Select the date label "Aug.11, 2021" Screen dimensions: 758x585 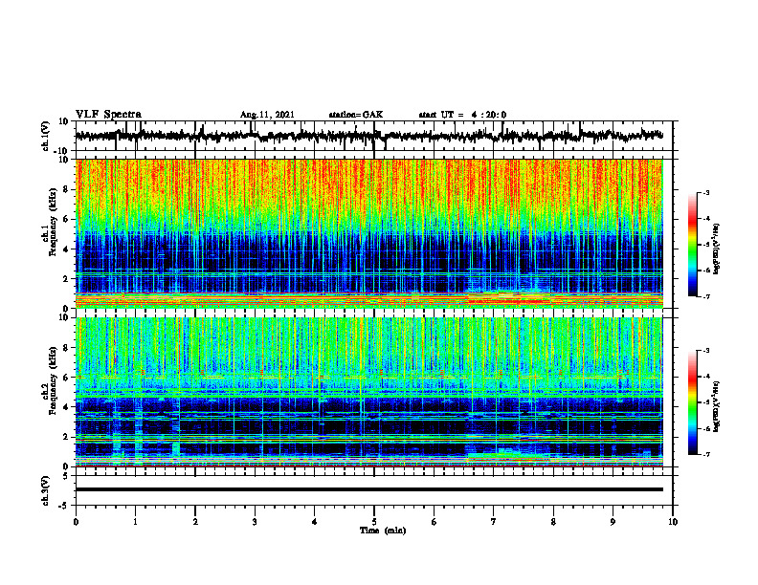pos(267,115)
